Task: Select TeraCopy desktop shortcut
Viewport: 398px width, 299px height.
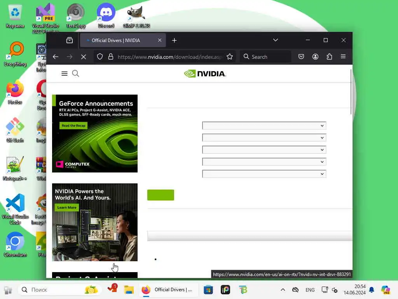Action: (x=76, y=16)
